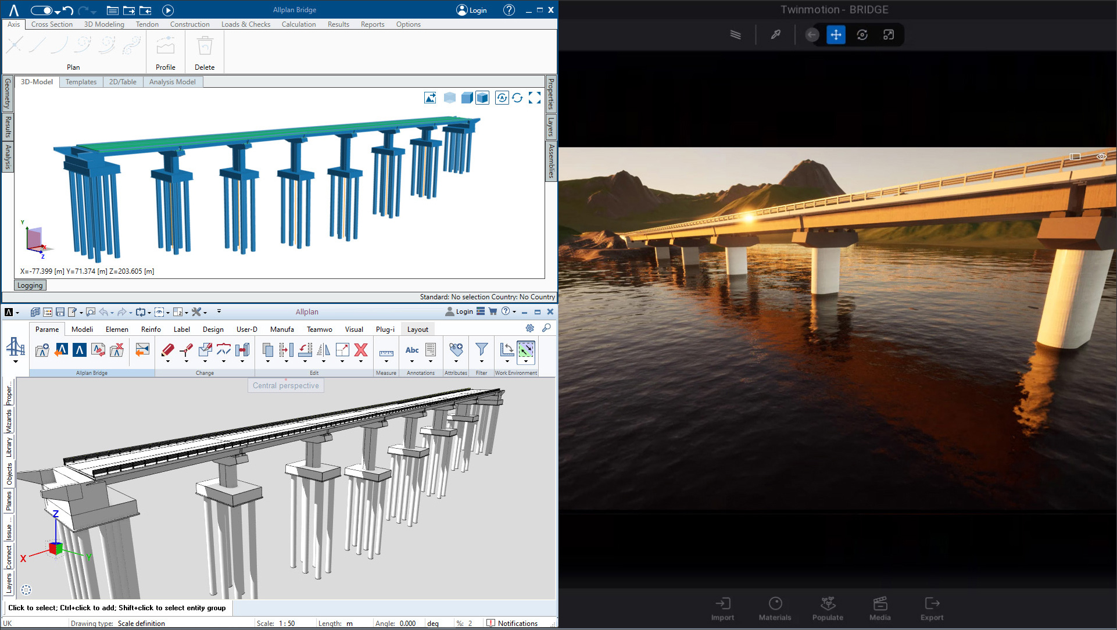Open the Materials panel in Twinmotion
This screenshot has width=1117, height=630.
[x=775, y=608]
